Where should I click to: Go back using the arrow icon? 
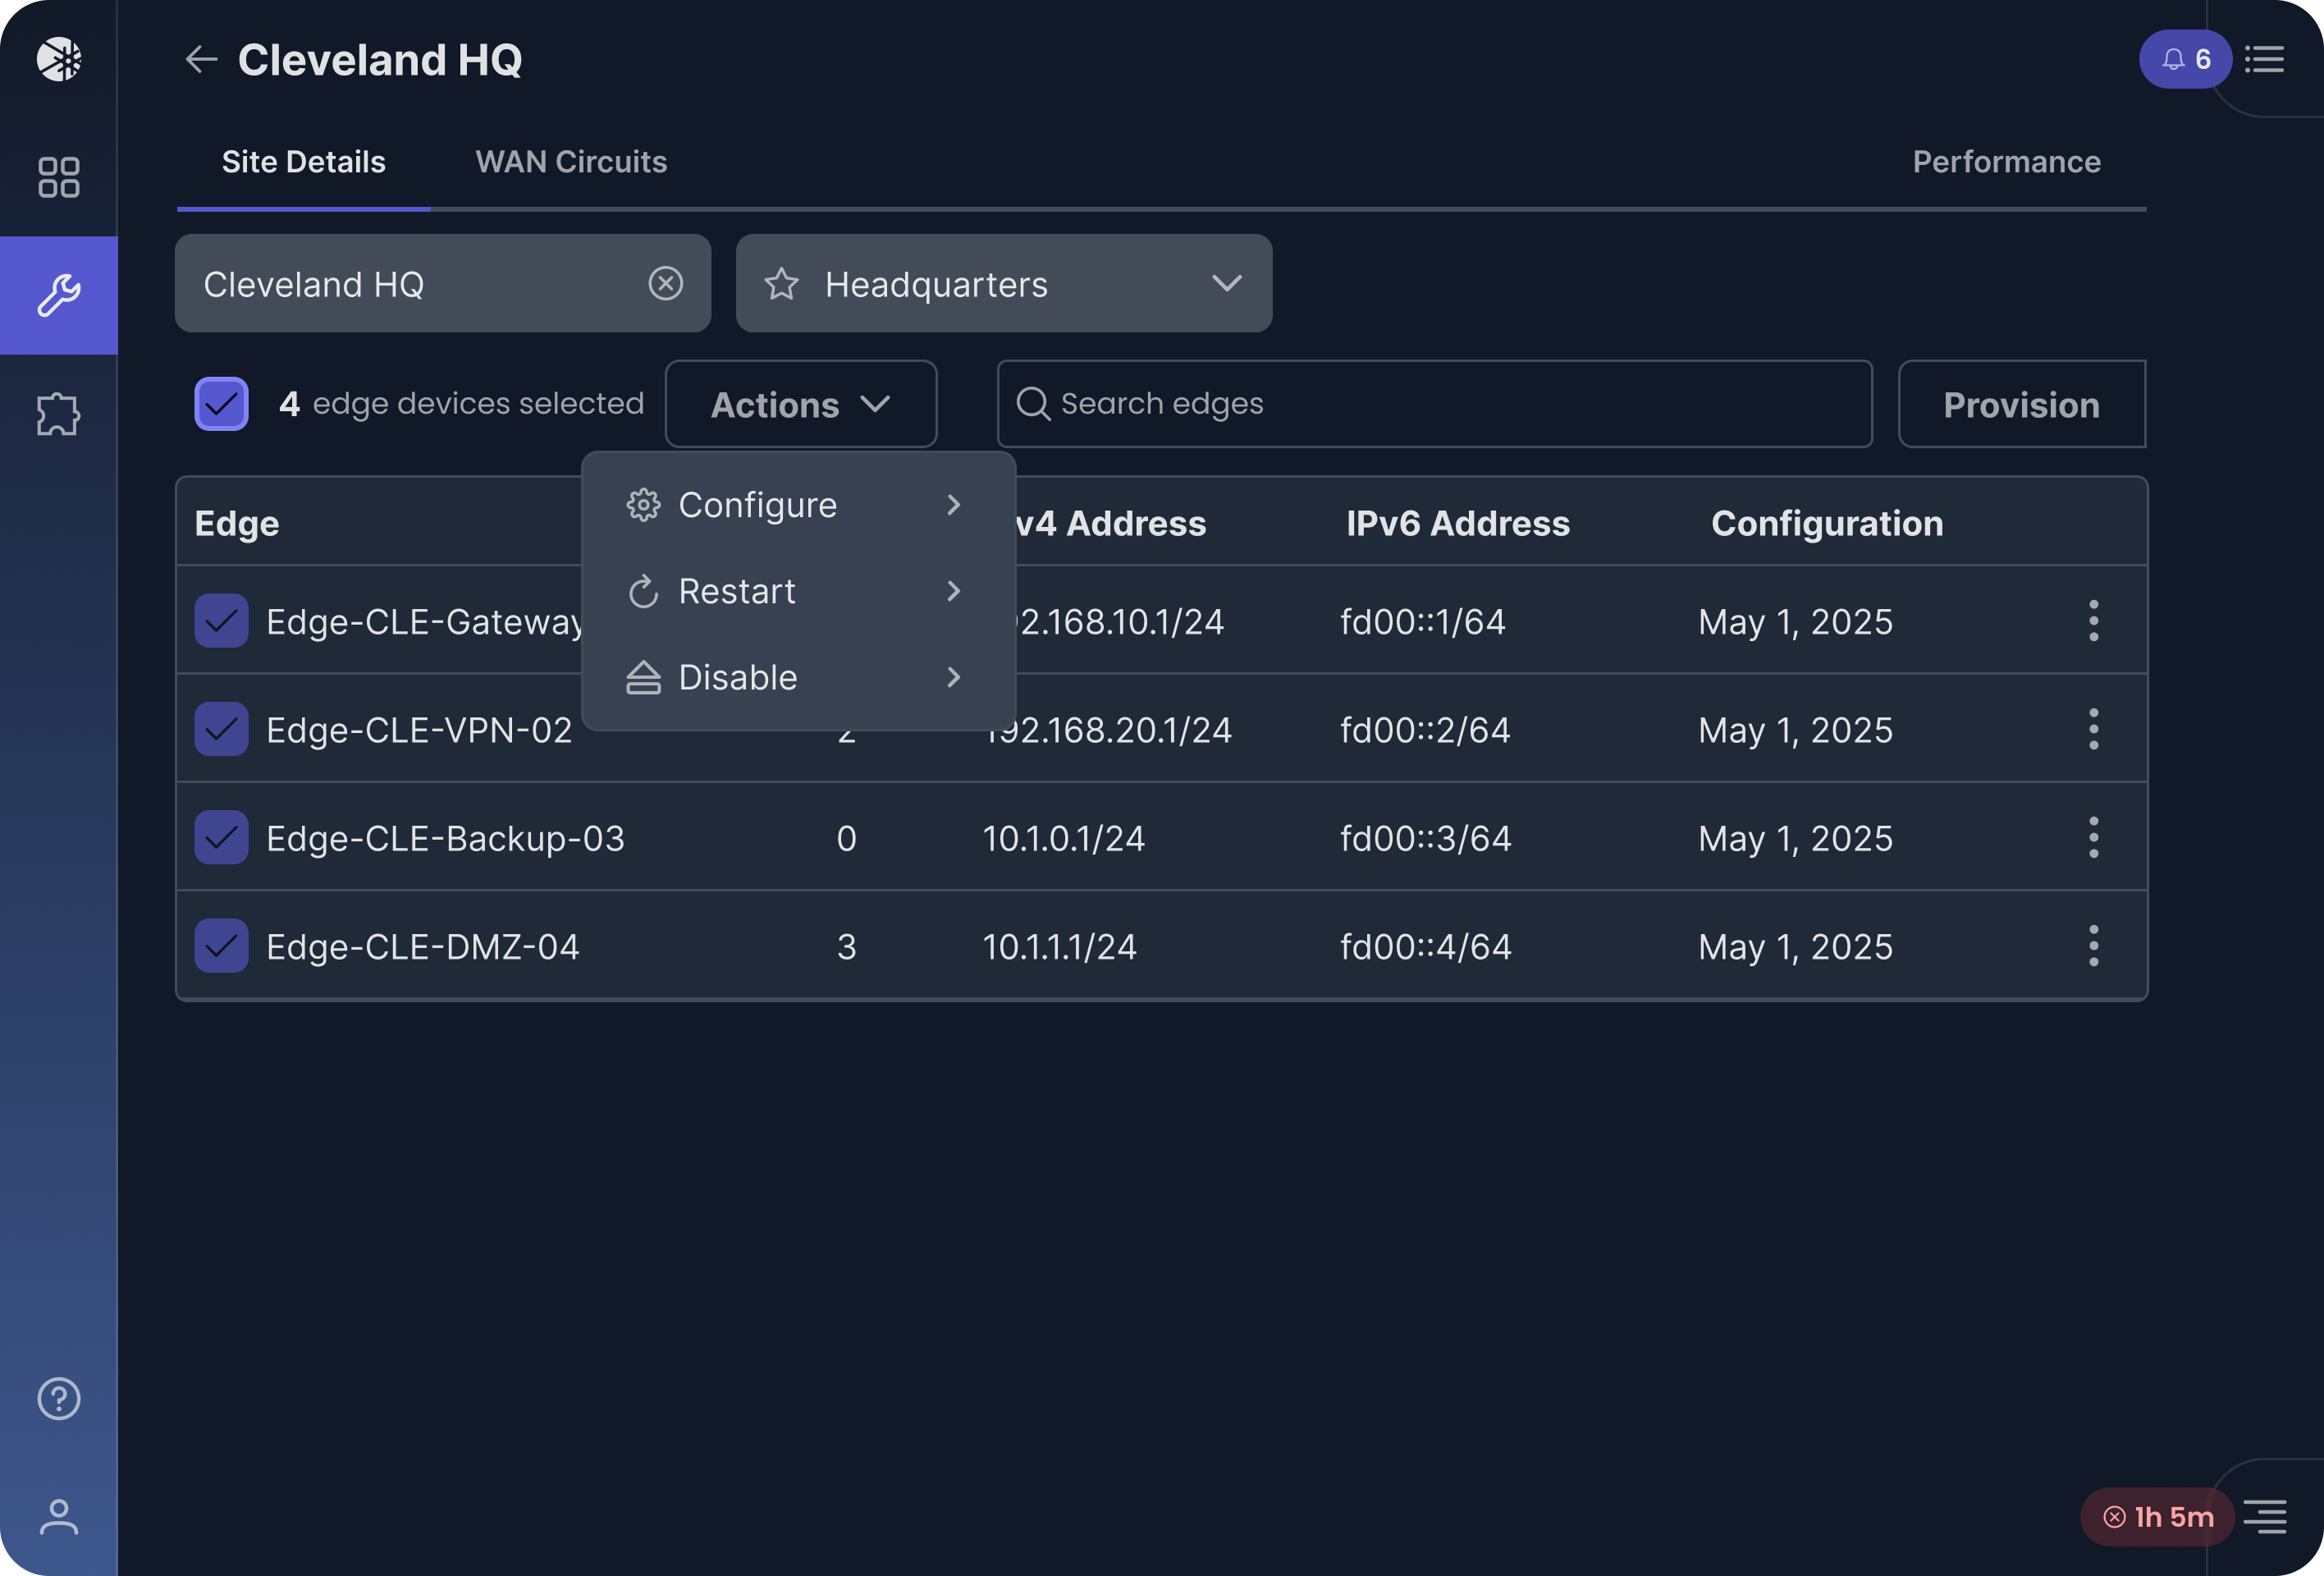(x=201, y=59)
